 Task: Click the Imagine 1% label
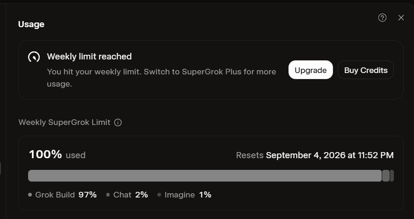pos(188,195)
